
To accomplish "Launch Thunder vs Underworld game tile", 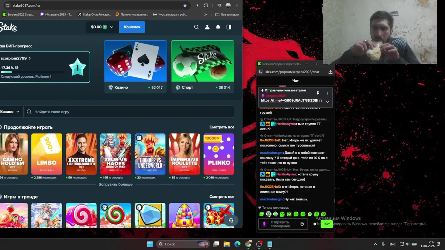I will point(150,154).
